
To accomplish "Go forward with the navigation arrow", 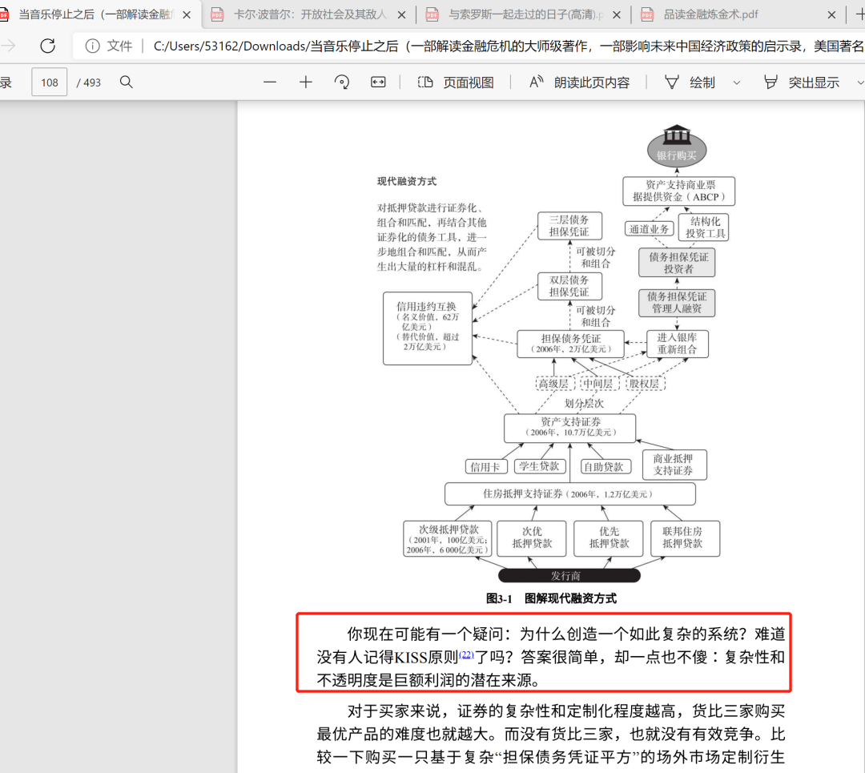I will [x=8, y=46].
